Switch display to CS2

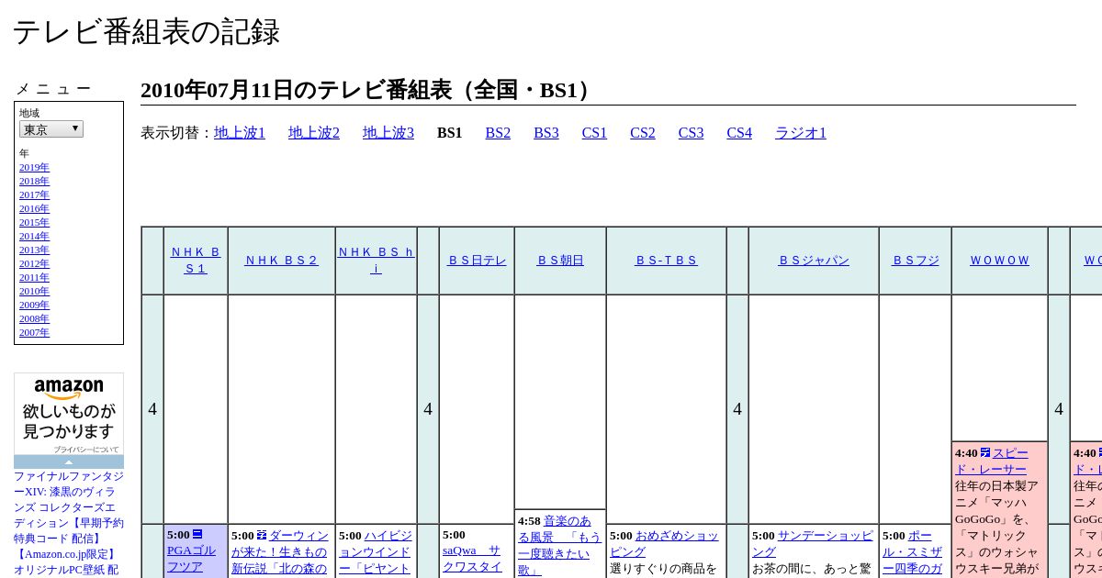click(643, 133)
